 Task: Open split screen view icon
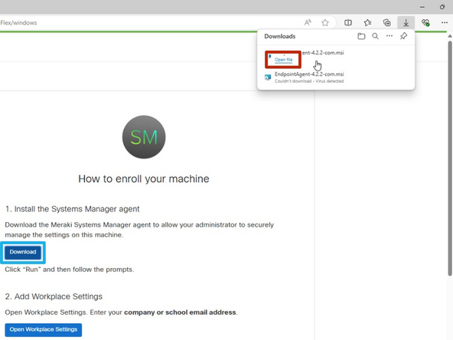pos(348,22)
